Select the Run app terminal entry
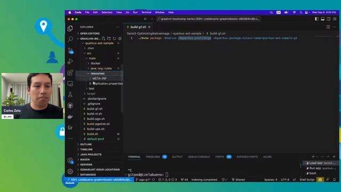Image resolution: width=341 pixels, height=192 pixels. (x=321, y=168)
